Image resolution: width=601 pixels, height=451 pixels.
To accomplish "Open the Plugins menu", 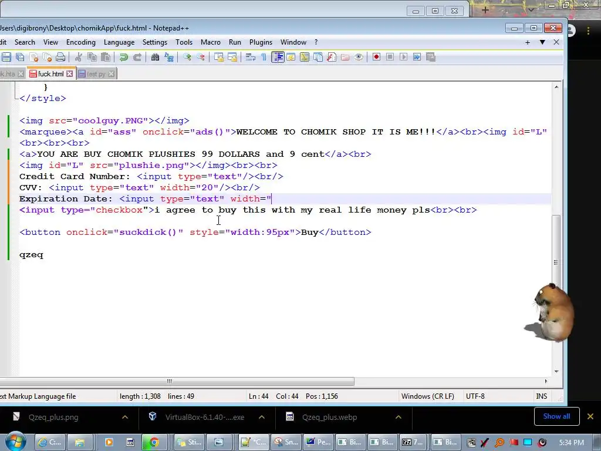I will coord(261,42).
